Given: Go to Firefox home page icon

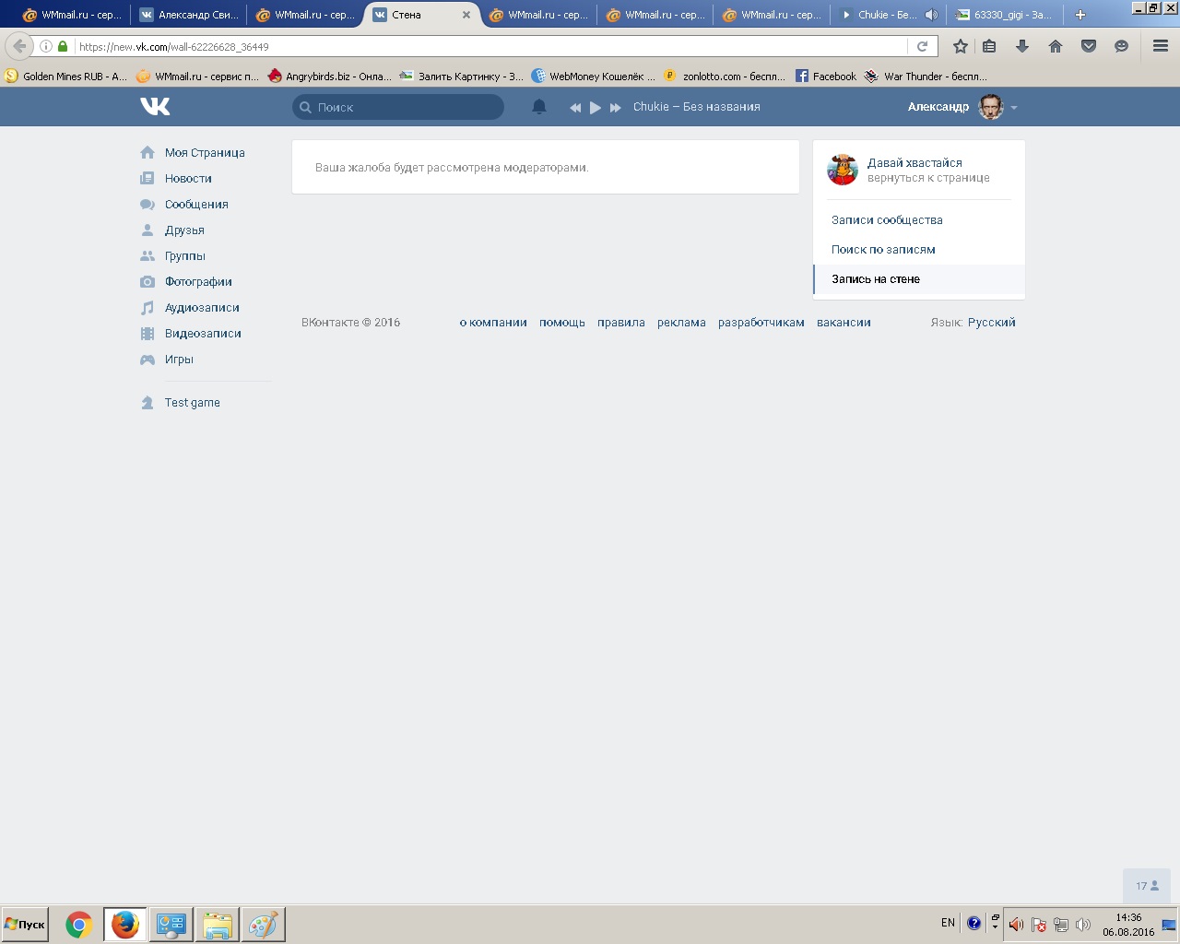Looking at the screenshot, I should [1056, 46].
